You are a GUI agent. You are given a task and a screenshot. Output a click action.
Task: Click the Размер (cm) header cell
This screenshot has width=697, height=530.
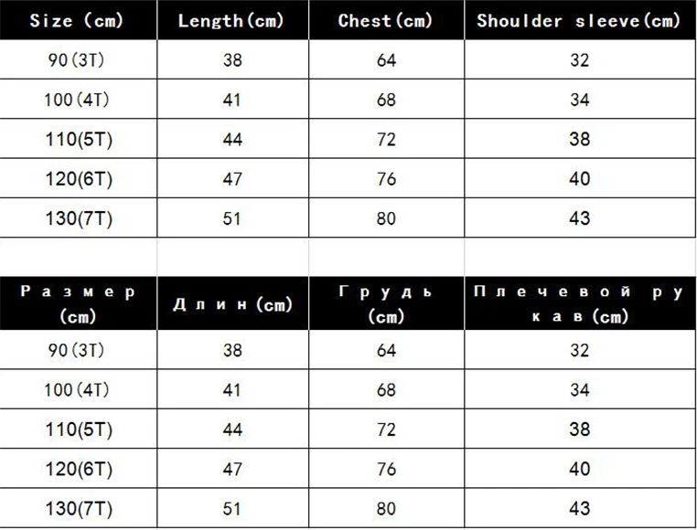(x=78, y=303)
